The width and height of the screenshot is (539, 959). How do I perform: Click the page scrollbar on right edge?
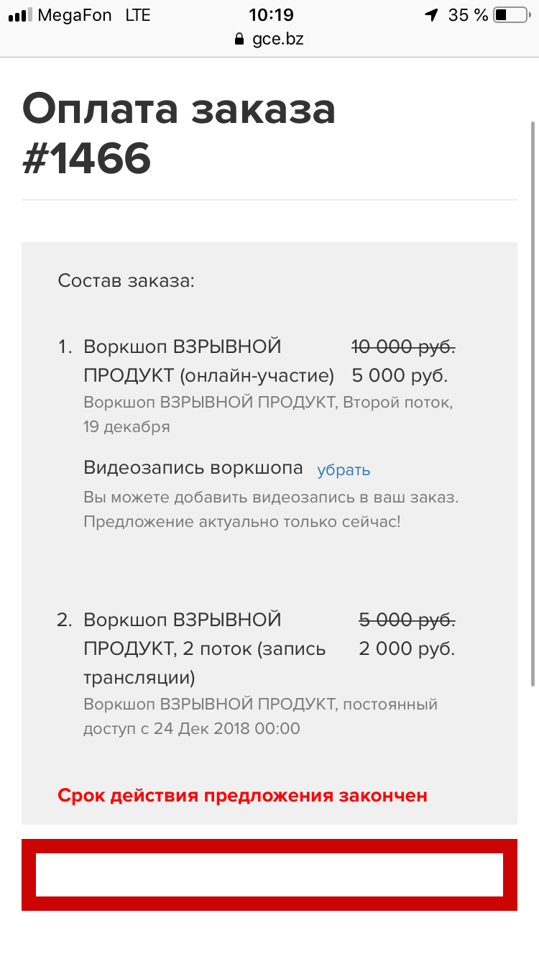click(533, 403)
